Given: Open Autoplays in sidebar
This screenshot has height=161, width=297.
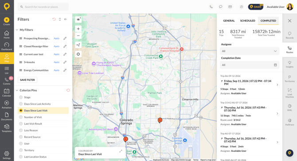Looking at the screenshot, I should (x=7, y=105).
